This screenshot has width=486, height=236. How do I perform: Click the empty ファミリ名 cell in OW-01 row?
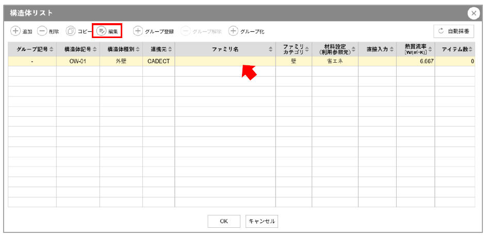click(225, 61)
